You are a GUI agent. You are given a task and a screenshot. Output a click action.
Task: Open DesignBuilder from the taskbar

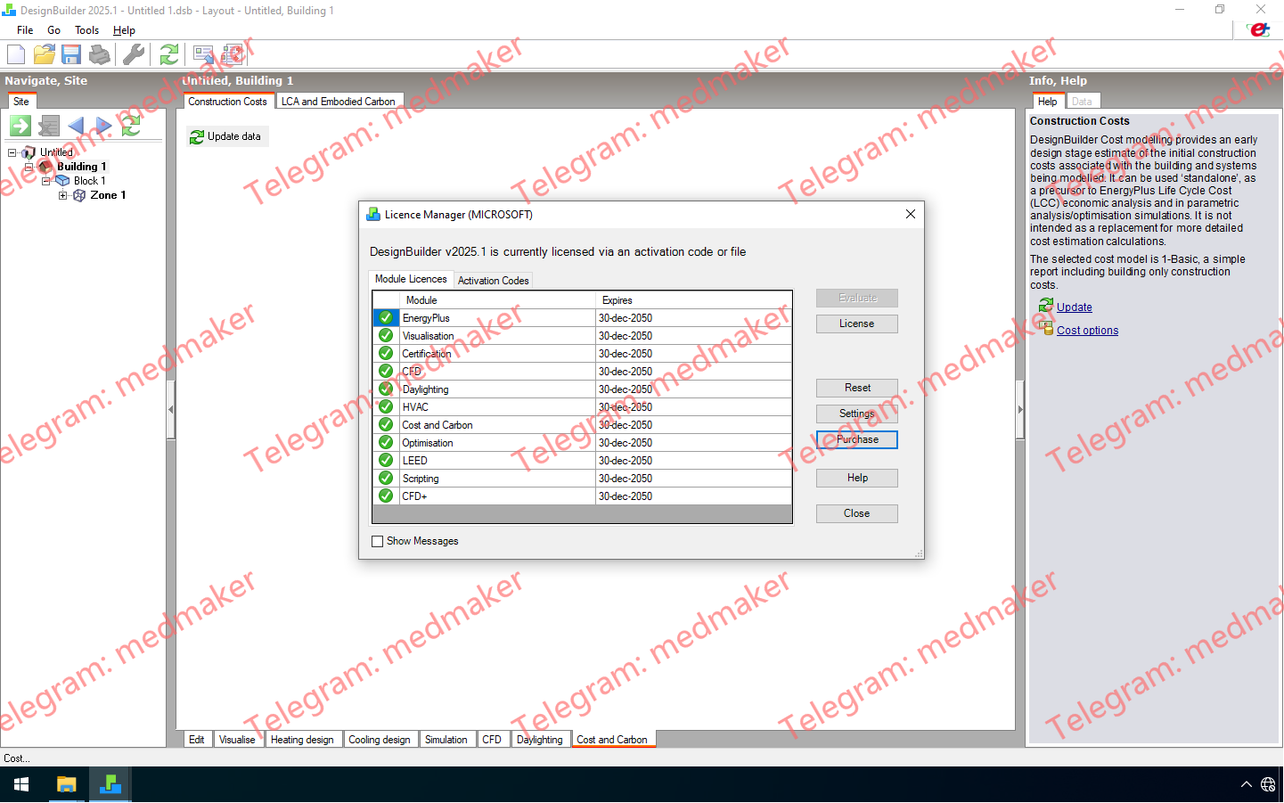[x=110, y=784]
